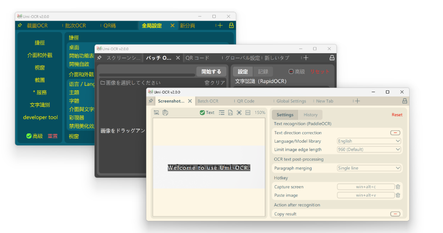Screen dimensions: 443x233
Task: Select the History sub-tab
Action: pos(310,115)
